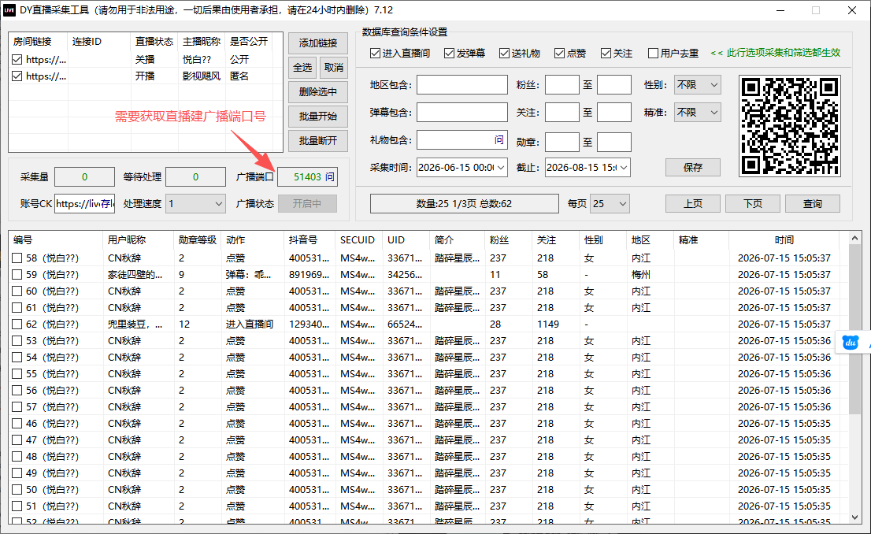Click the 开启中 broadcast status button

click(307, 204)
